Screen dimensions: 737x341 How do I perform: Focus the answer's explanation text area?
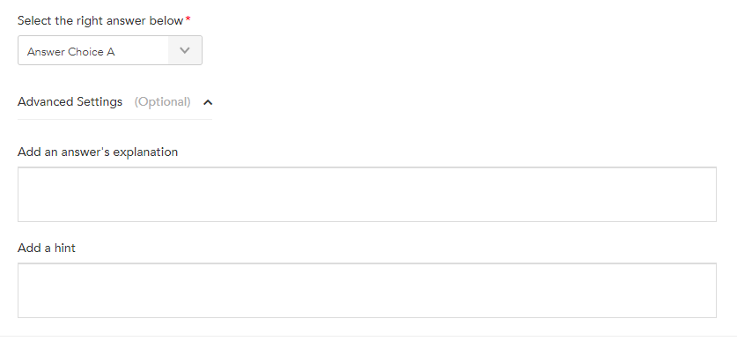367,194
